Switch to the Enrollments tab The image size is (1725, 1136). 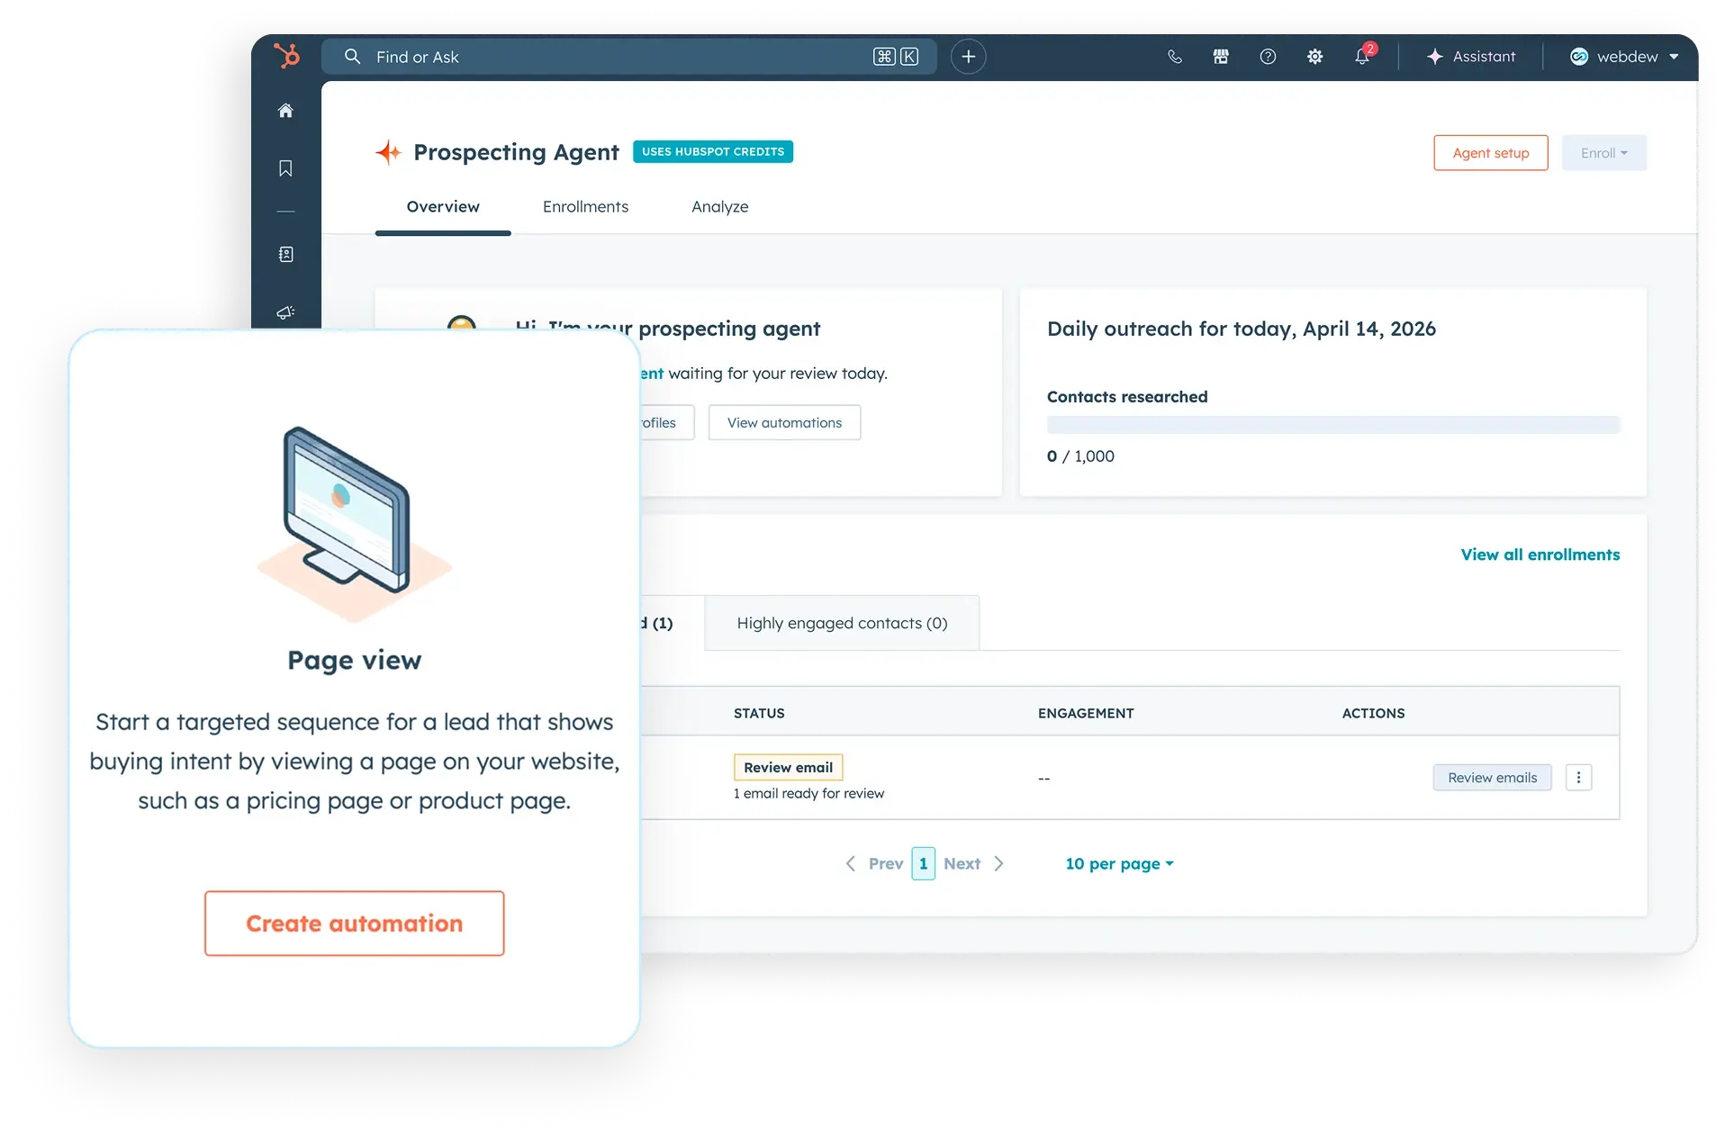pyautogui.click(x=585, y=207)
